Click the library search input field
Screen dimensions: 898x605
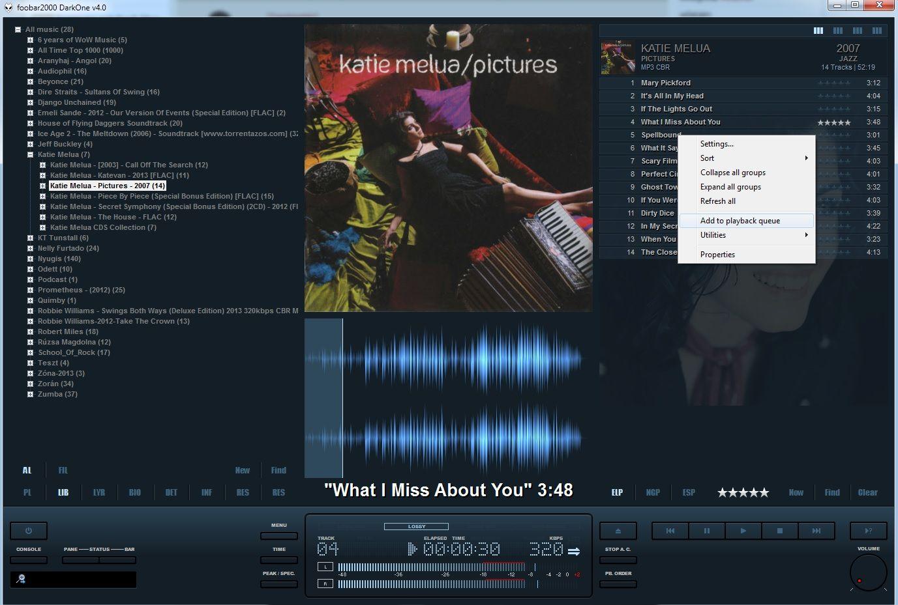pos(73,579)
